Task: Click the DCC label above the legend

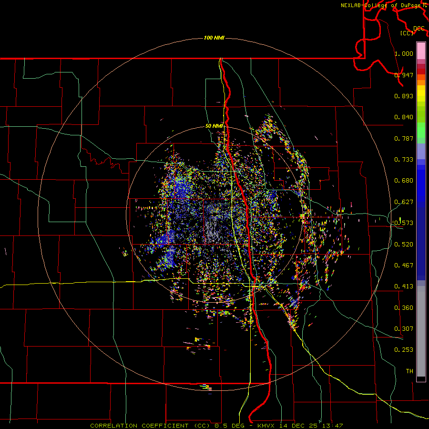Action: 419,29
